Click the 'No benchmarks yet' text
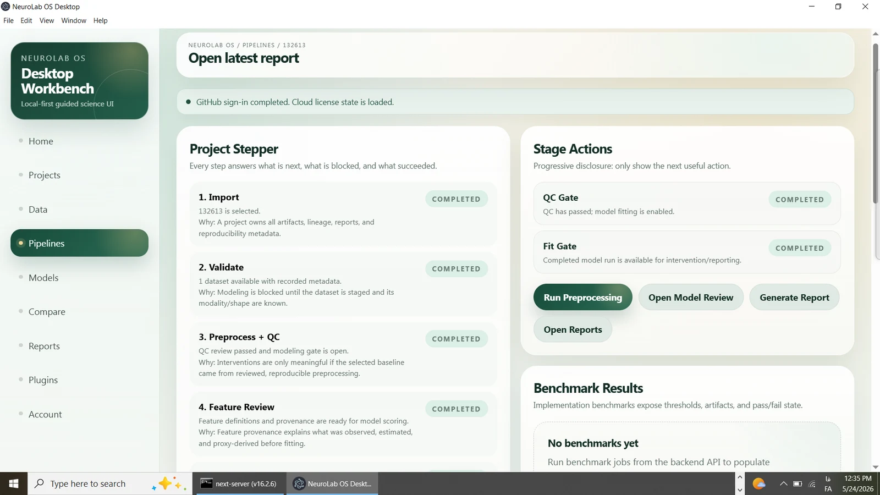The height and width of the screenshot is (495, 880). [x=593, y=443]
